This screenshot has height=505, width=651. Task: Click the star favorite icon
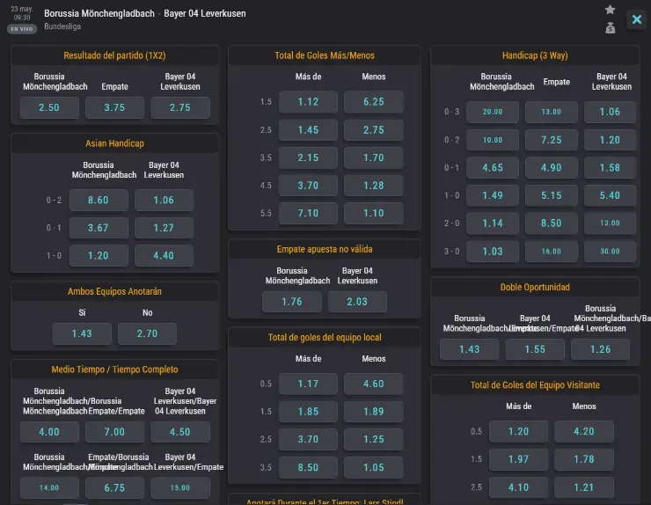pos(611,10)
